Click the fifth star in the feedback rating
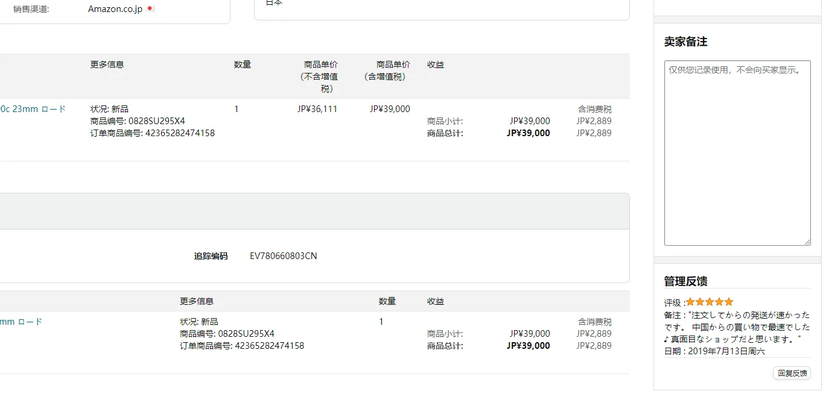The width and height of the screenshot is (823, 397). (x=729, y=302)
